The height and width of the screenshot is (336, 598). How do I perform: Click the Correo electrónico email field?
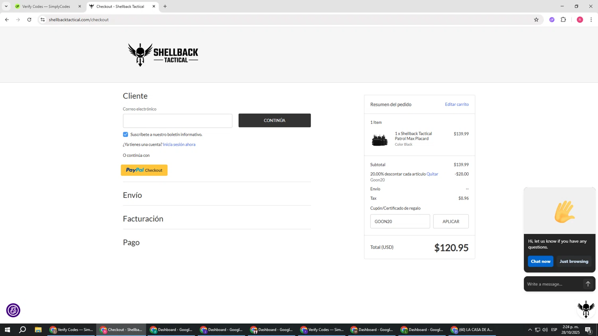point(177,121)
